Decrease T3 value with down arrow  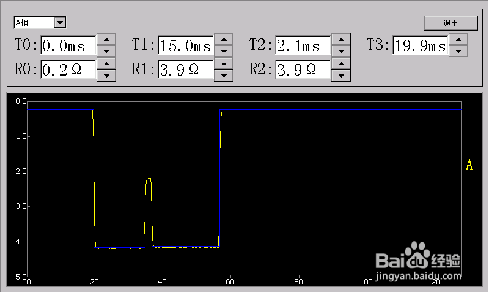click(x=458, y=51)
